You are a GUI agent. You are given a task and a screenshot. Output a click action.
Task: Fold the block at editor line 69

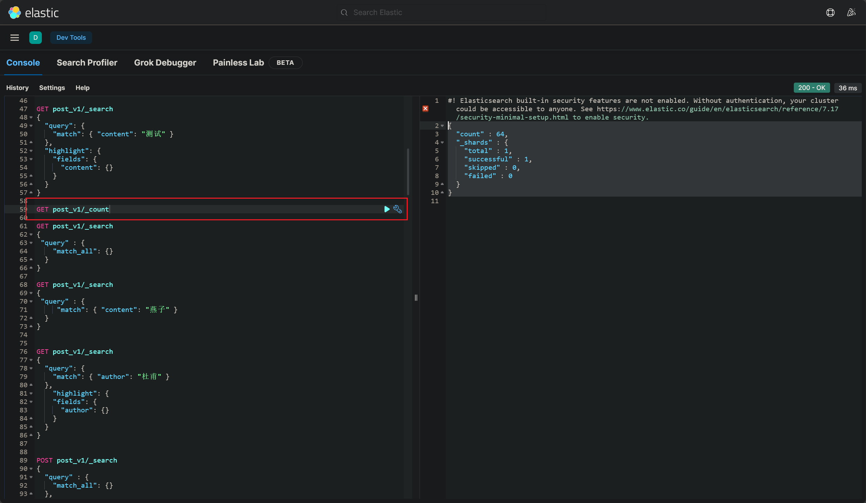31,293
